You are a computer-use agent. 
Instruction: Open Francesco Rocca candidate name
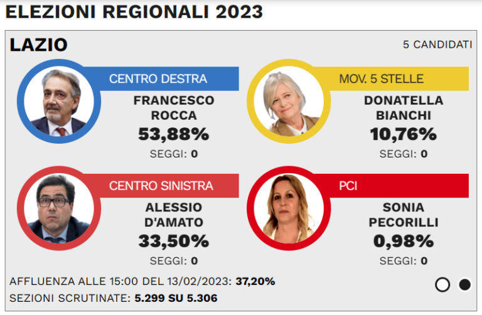coord(174,108)
